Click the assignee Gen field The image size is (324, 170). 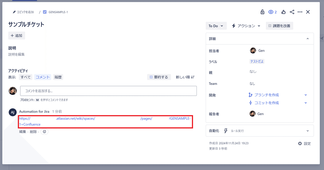[257, 51]
